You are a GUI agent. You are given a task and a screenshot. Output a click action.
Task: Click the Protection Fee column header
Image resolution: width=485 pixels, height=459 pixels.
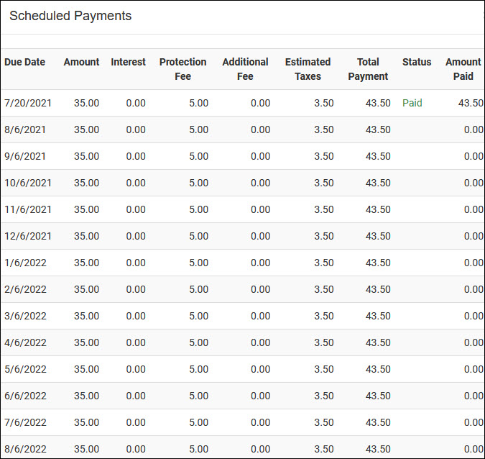(x=183, y=69)
